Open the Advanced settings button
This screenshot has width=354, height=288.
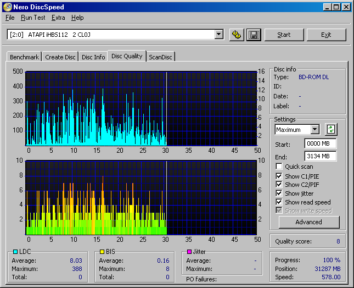[309, 222]
